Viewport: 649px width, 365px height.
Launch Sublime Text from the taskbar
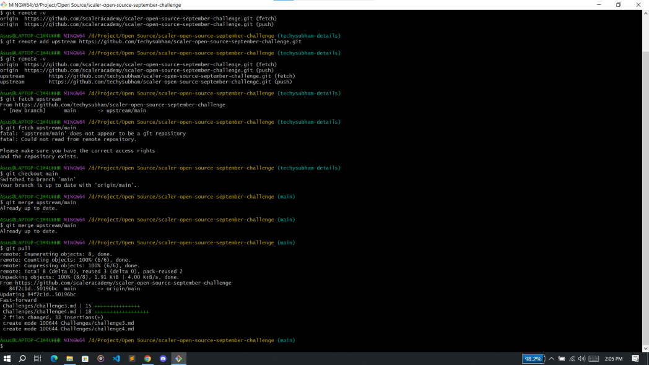(x=131, y=358)
